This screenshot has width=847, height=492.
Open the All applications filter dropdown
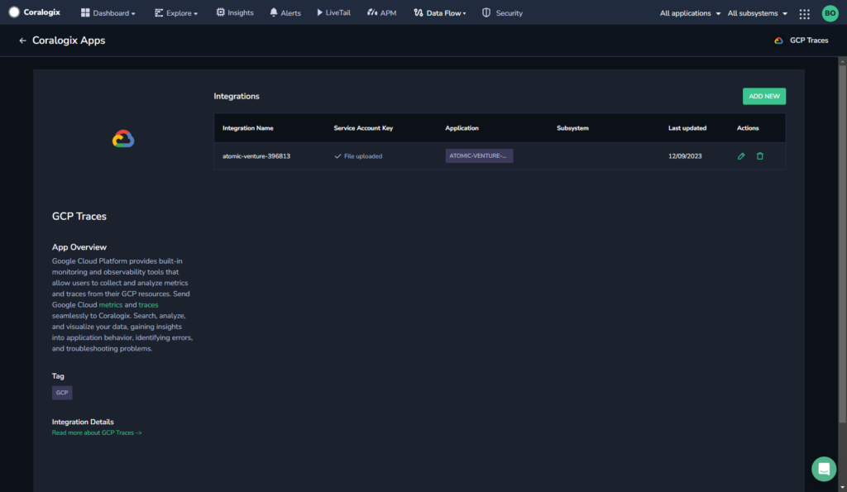(x=690, y=13)
